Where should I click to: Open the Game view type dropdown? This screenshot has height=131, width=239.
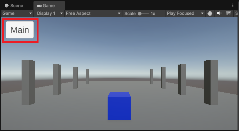point(17,14)
